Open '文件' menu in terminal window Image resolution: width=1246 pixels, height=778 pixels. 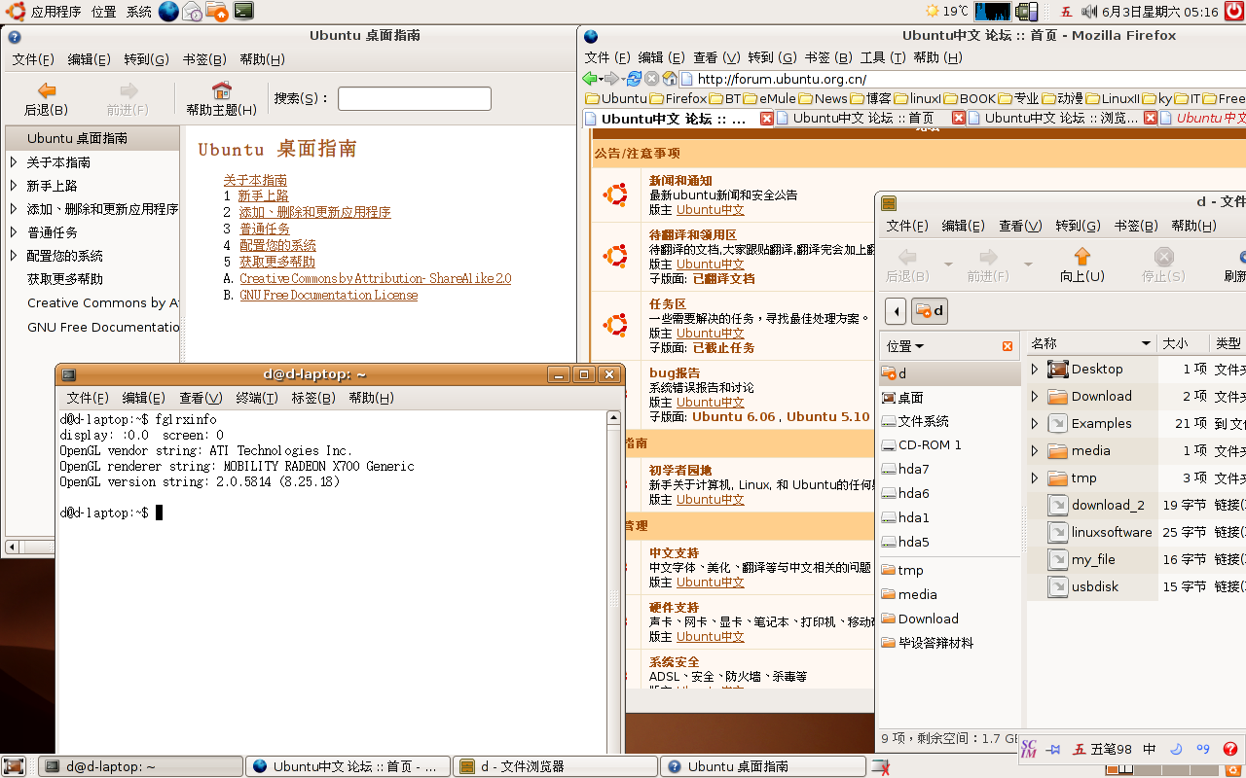(87, 398)
